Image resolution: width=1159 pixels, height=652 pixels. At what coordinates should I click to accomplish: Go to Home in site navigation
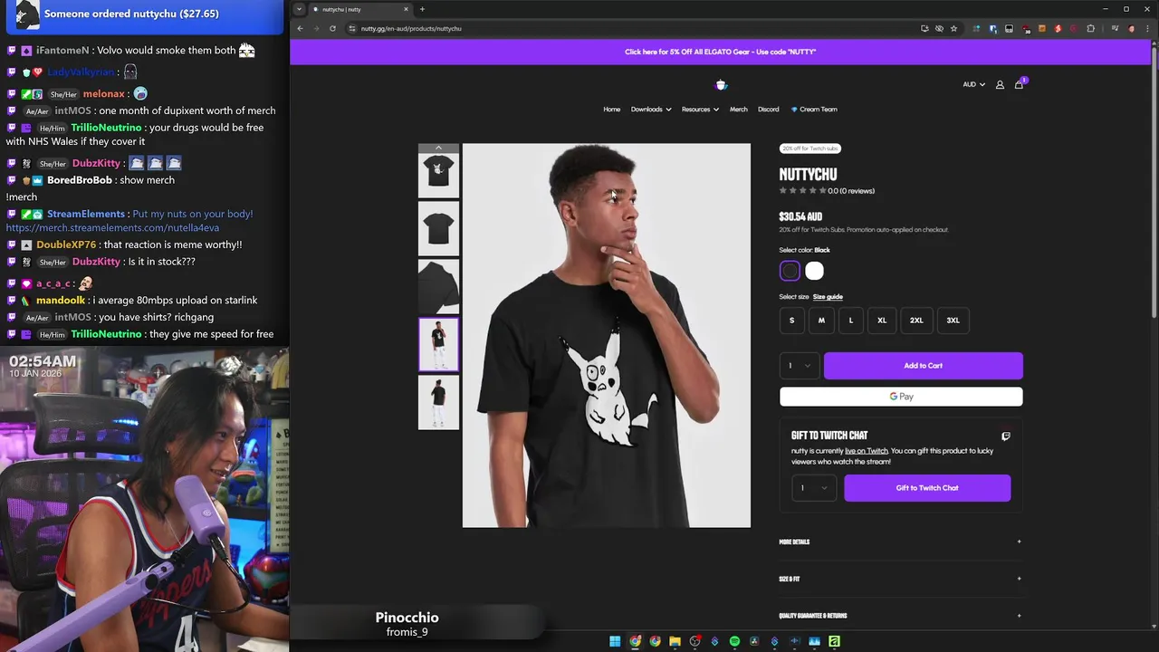612,110
